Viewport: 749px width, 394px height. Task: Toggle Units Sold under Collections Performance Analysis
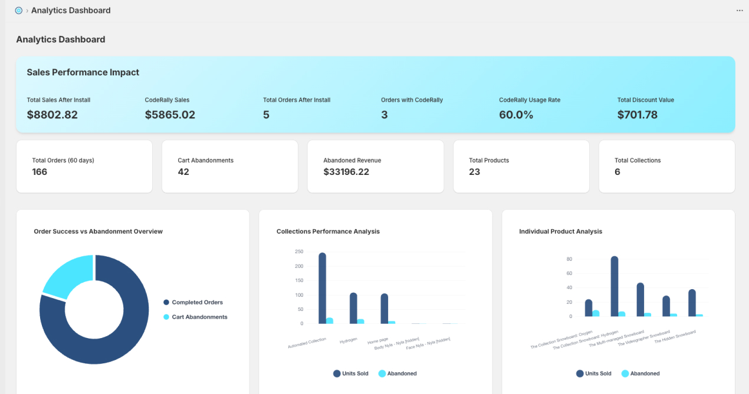[x=351, y=373]
